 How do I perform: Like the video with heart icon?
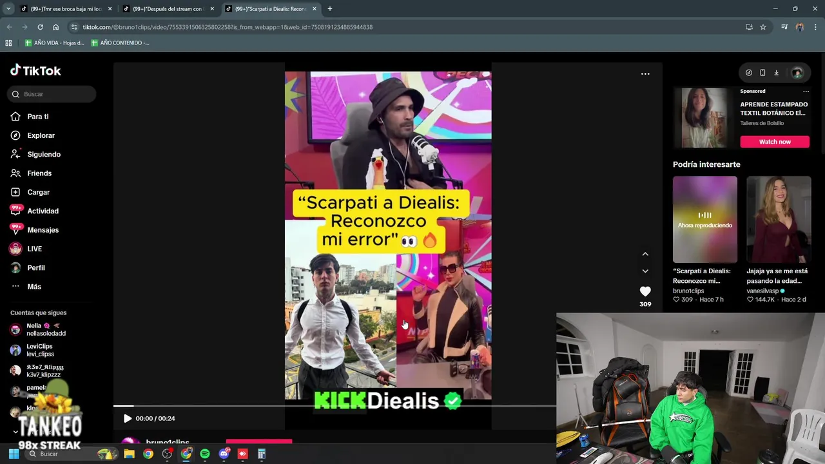tap(645, 291)
